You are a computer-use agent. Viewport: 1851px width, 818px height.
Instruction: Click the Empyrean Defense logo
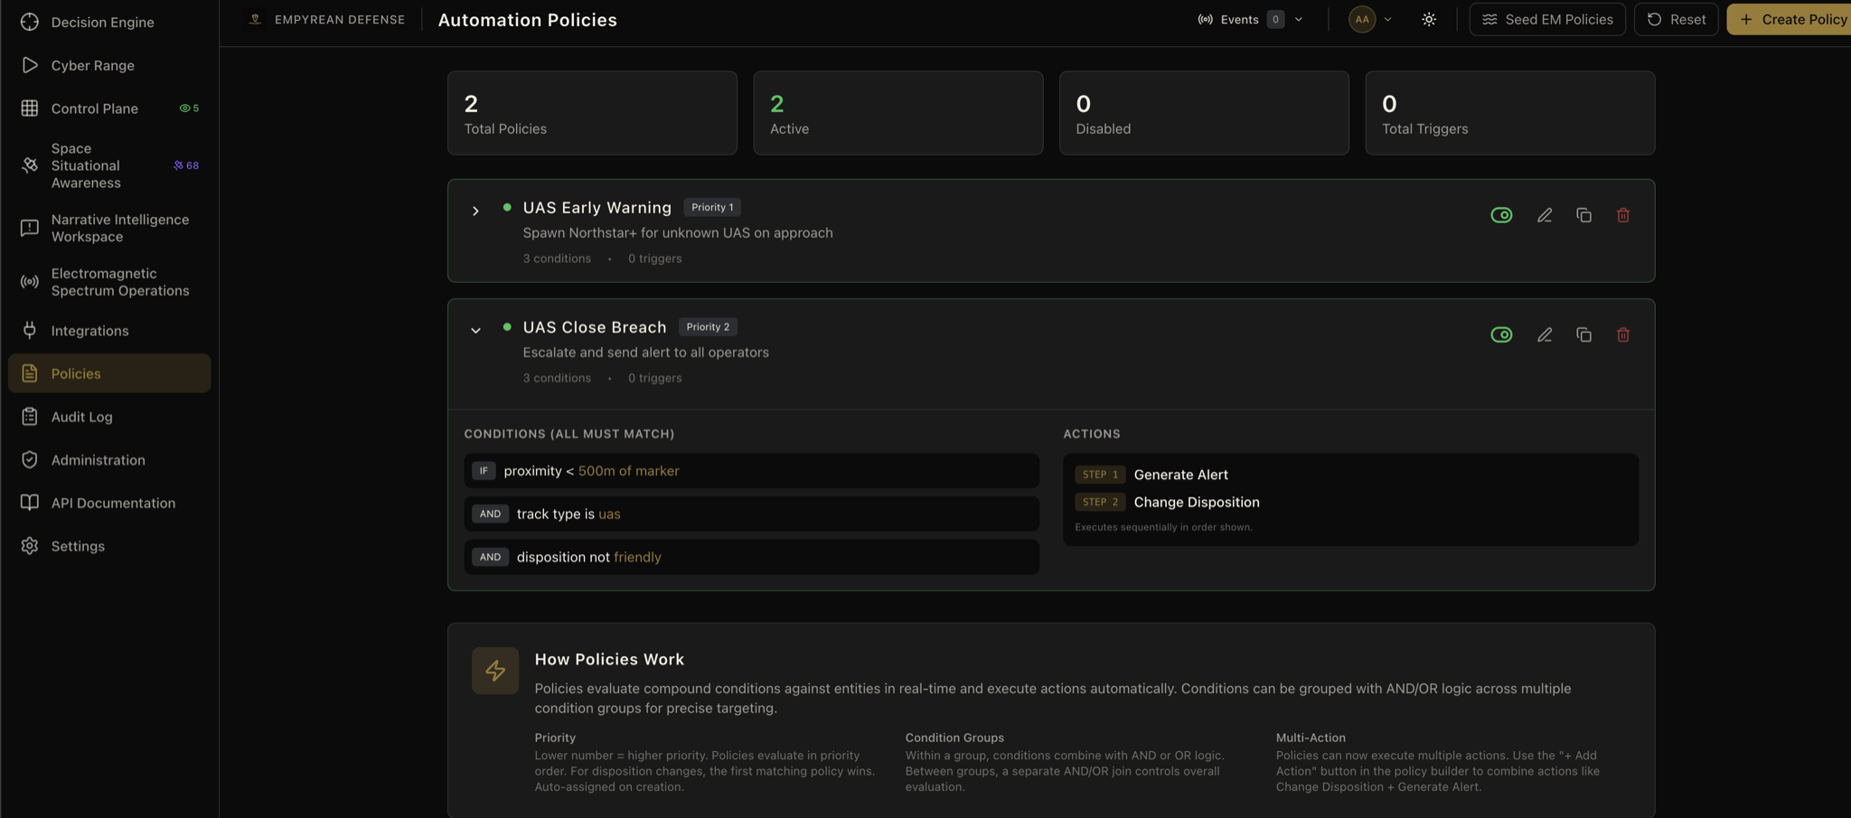point(256,19)
